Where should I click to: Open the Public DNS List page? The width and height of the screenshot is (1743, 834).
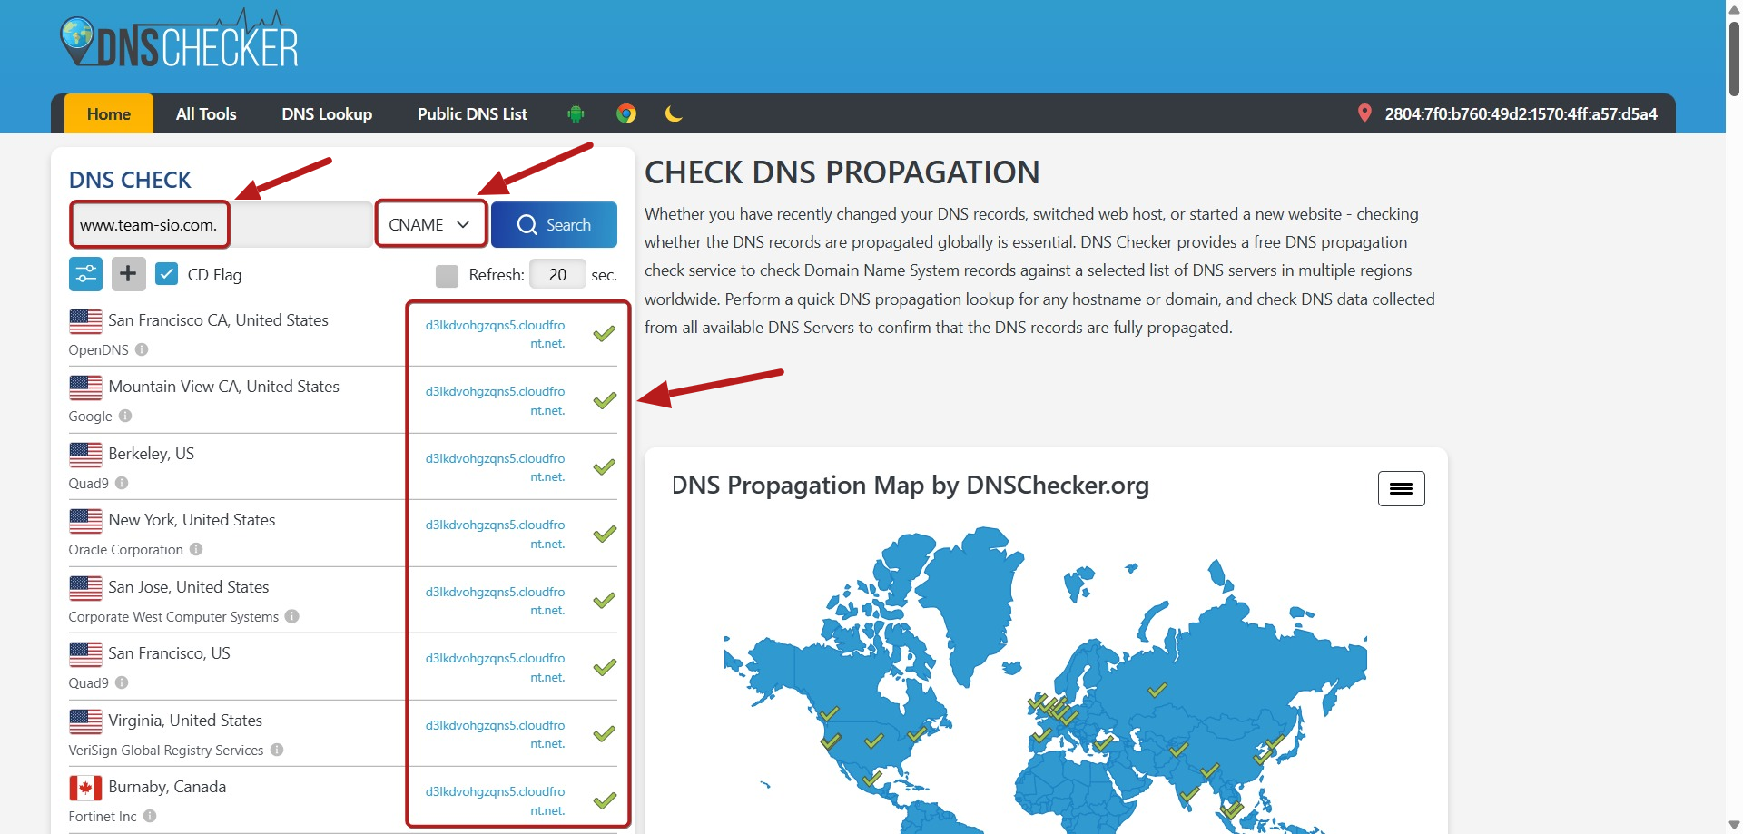point(472,113)
